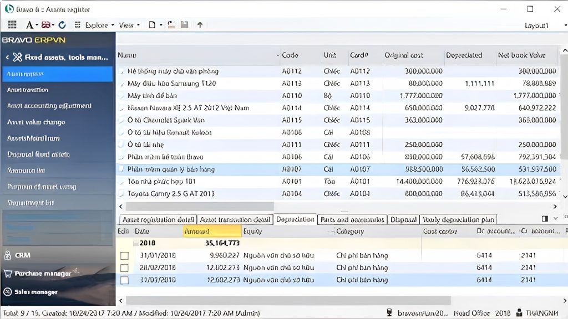Select the Toyota Camry 2.5 G AT 2013 row
568x319 pixels.
pyautogui.click(x=338, y=193)
